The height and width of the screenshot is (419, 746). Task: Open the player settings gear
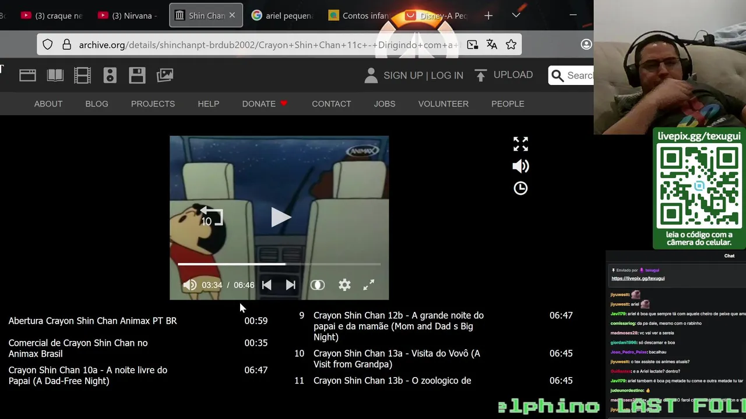(x=344, y=285)
